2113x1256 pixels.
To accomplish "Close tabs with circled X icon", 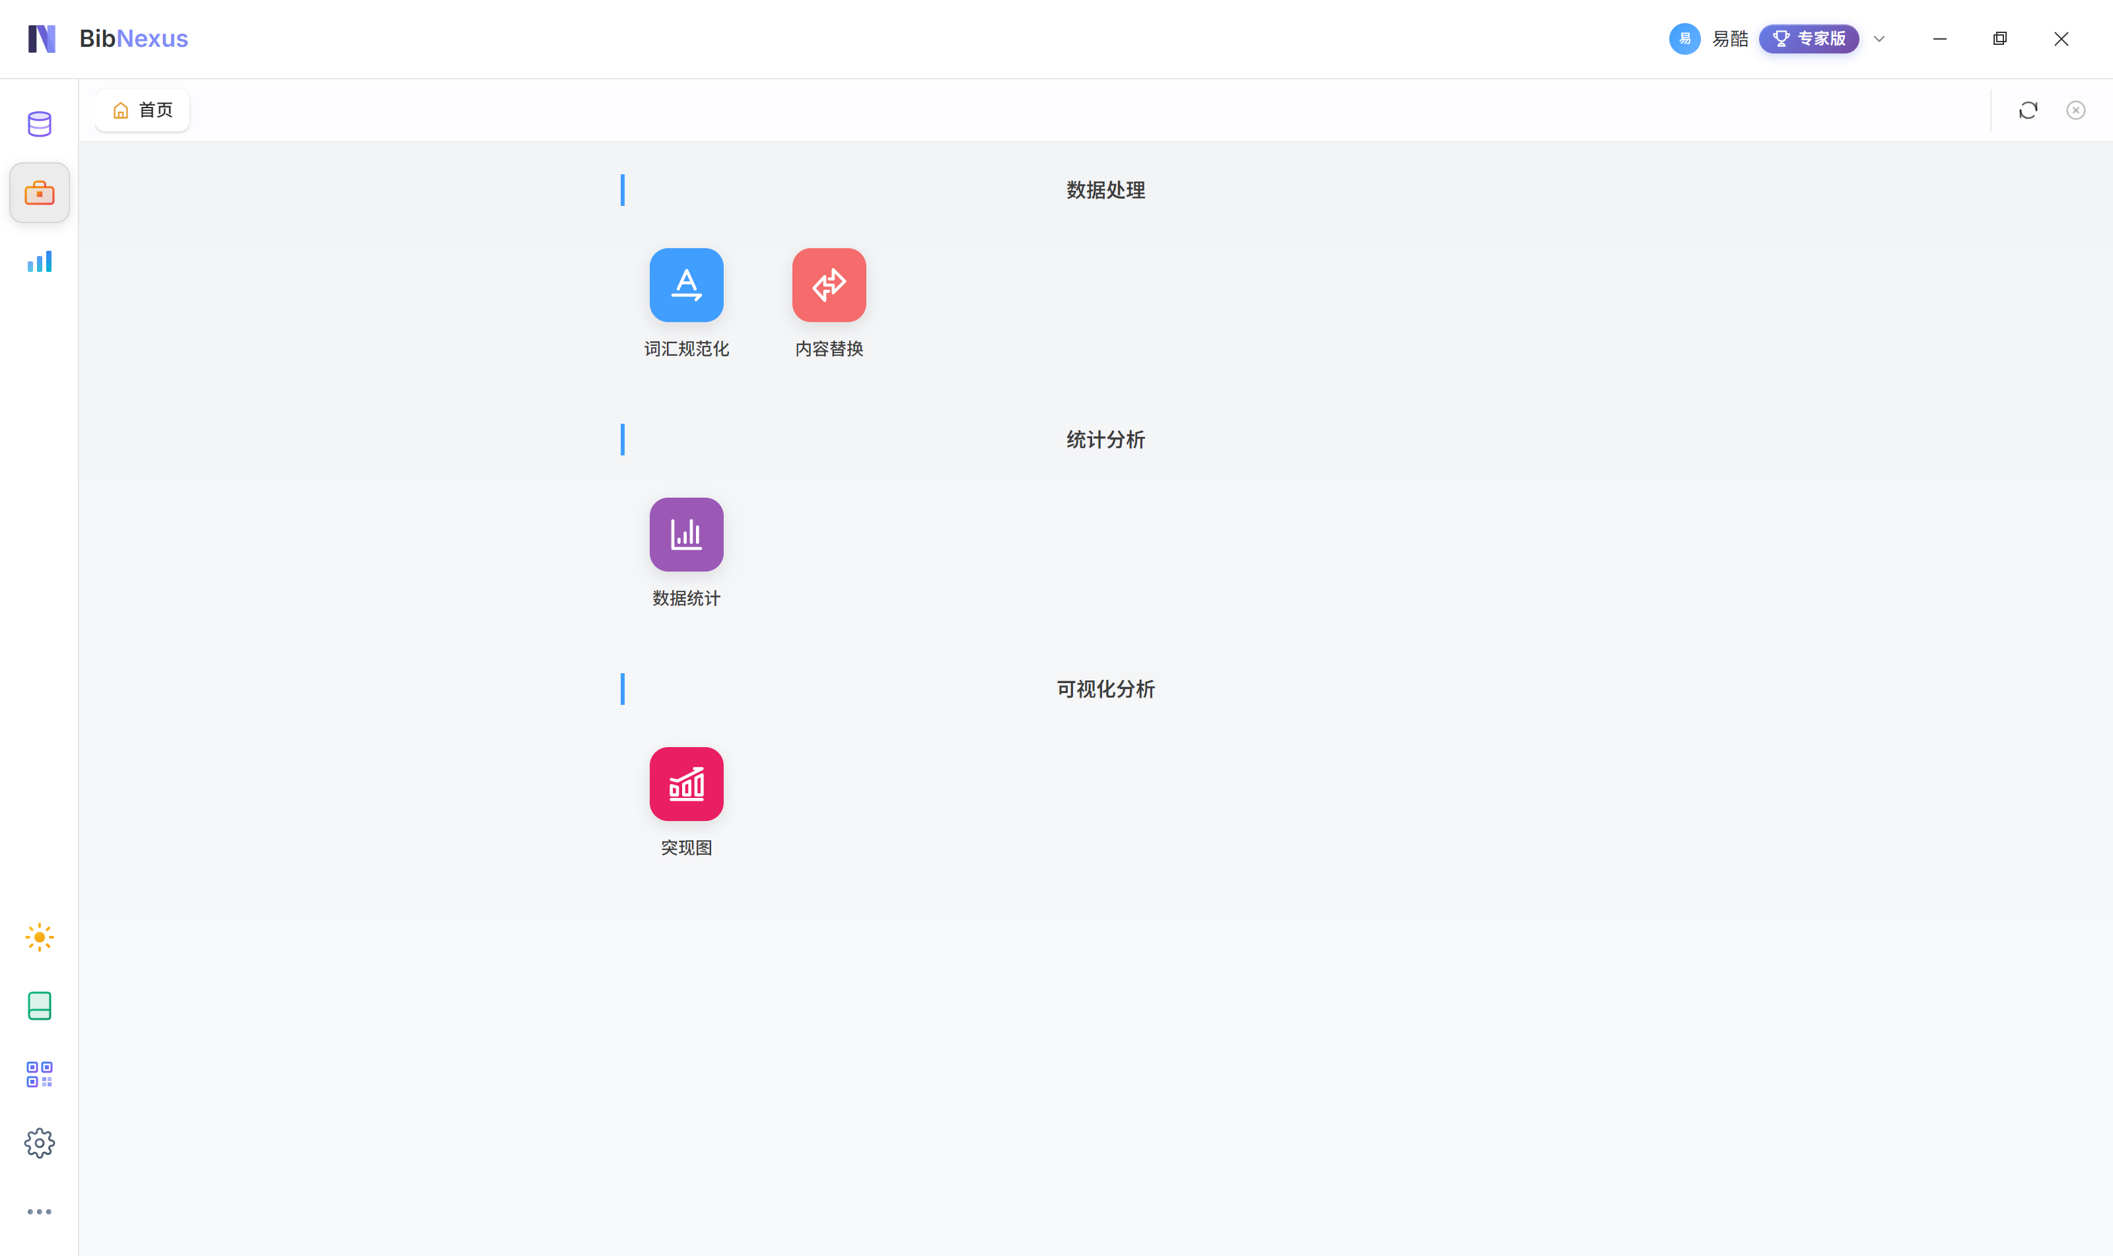I will tap(2075, 110).
